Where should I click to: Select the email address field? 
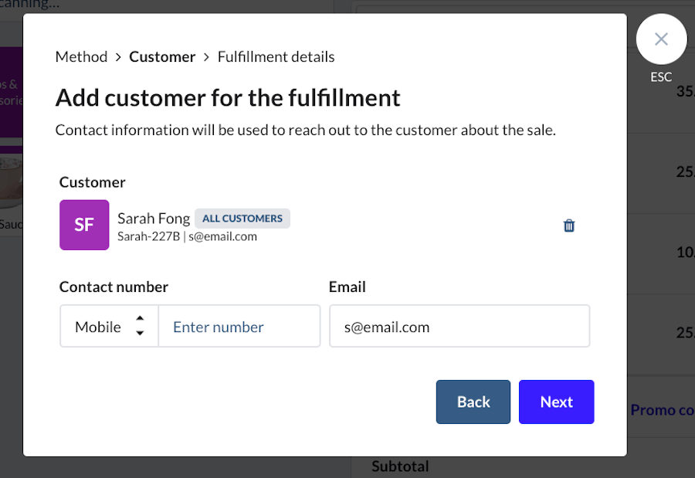(x=459, y=326)
